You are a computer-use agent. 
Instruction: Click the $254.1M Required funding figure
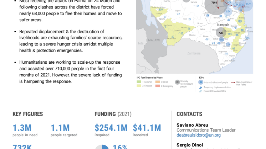(111, 128)
